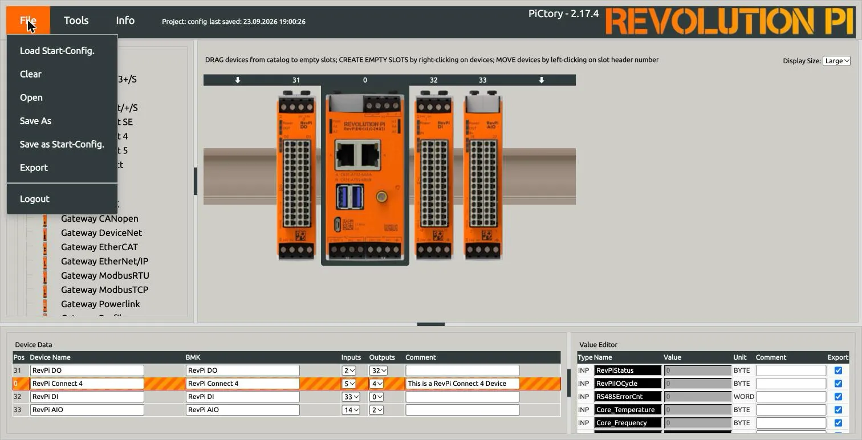The image size is (862, 440).
Task: Select the RevPi DO module on the rail
Action: pos(296,174)
